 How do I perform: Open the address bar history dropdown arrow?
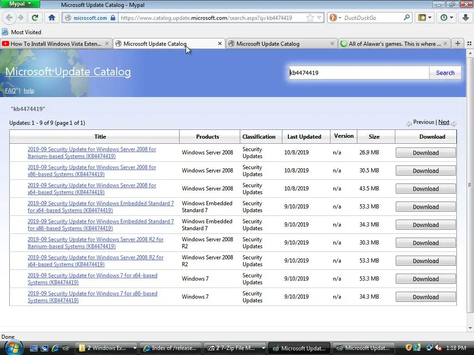[319, 18]
